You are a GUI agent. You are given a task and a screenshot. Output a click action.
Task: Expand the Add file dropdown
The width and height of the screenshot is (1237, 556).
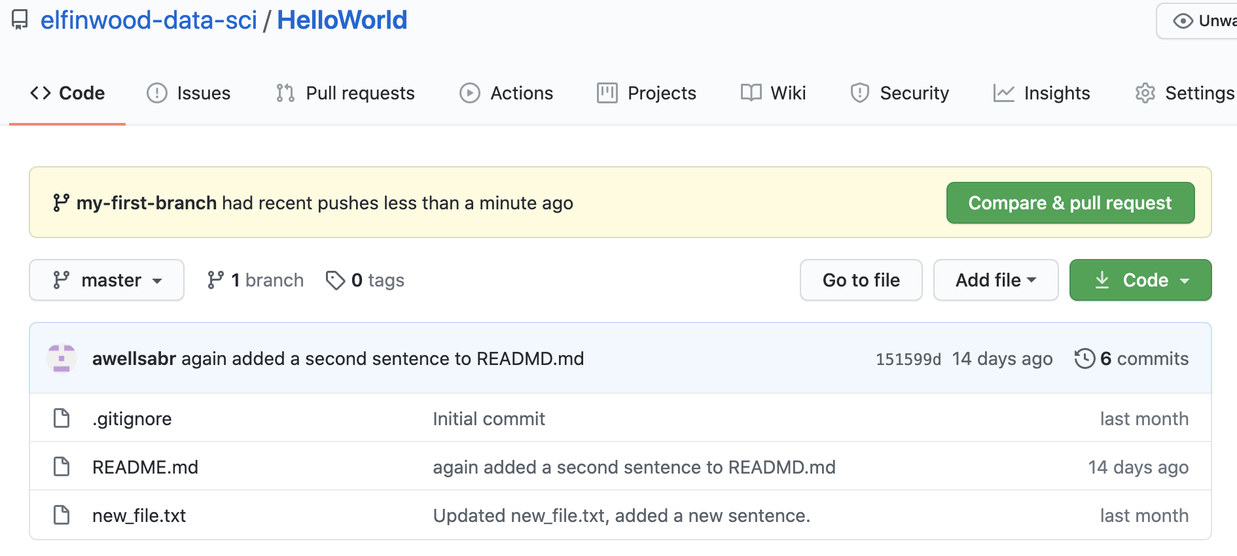995,280
